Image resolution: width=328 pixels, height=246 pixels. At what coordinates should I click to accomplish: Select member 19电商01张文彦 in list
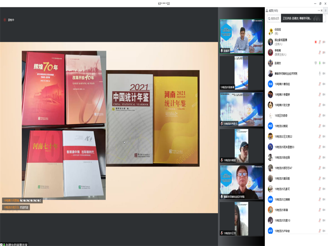click(283, 105)
